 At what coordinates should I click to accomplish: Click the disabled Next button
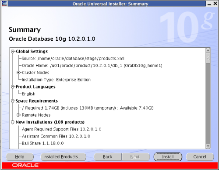136,157
